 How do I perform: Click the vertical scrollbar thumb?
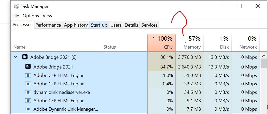(263, 63)
